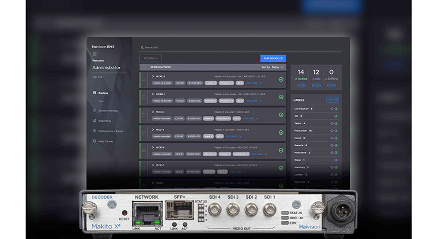The width and height of the screenshot is (442, 239).
Task: Click the green active icon for Hamburg label
Action: 336,167
